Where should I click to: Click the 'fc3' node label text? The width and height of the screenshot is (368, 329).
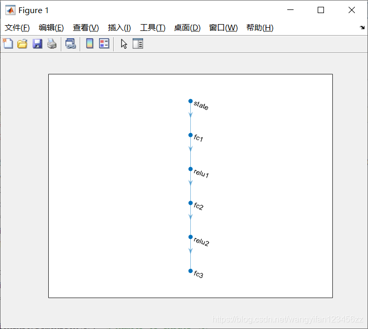(x=199, y=274)
